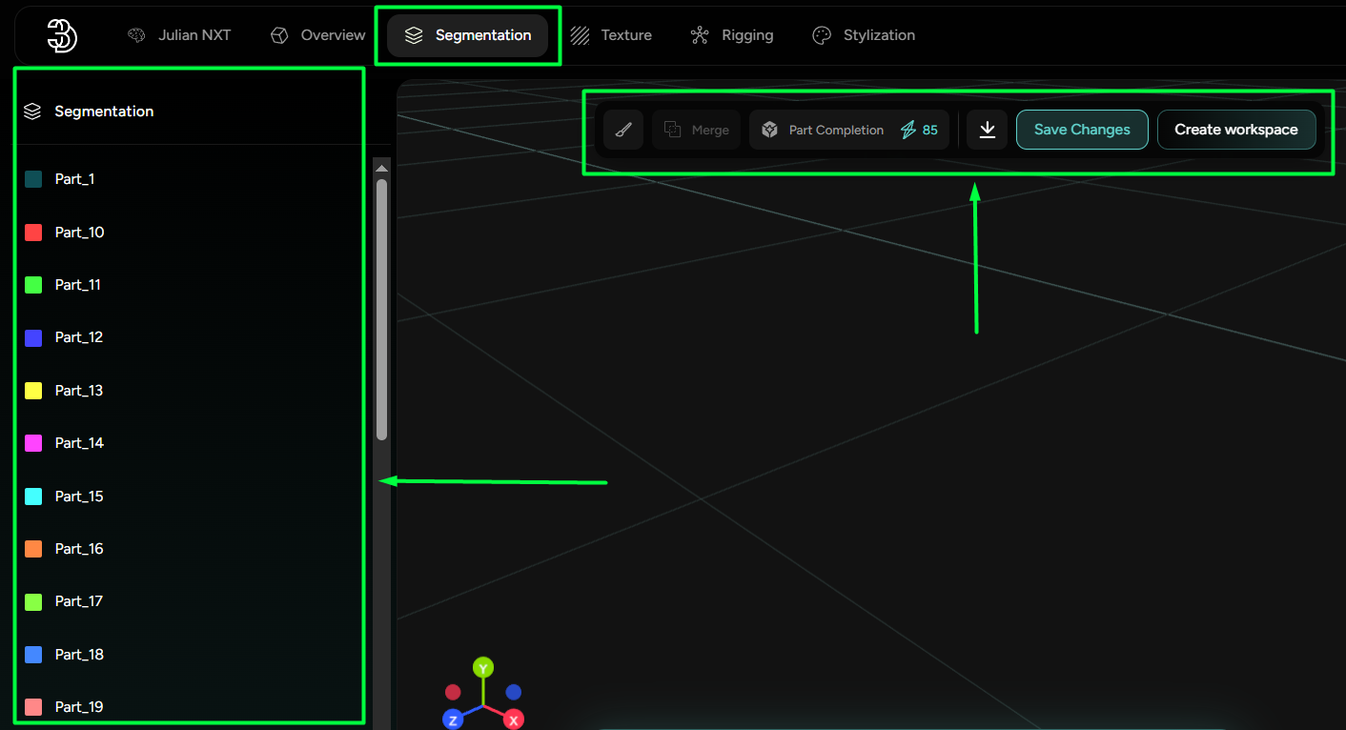Click the Segmentation panel layers icon
Screen dimensions: 1346x730
tap(32, 112)
